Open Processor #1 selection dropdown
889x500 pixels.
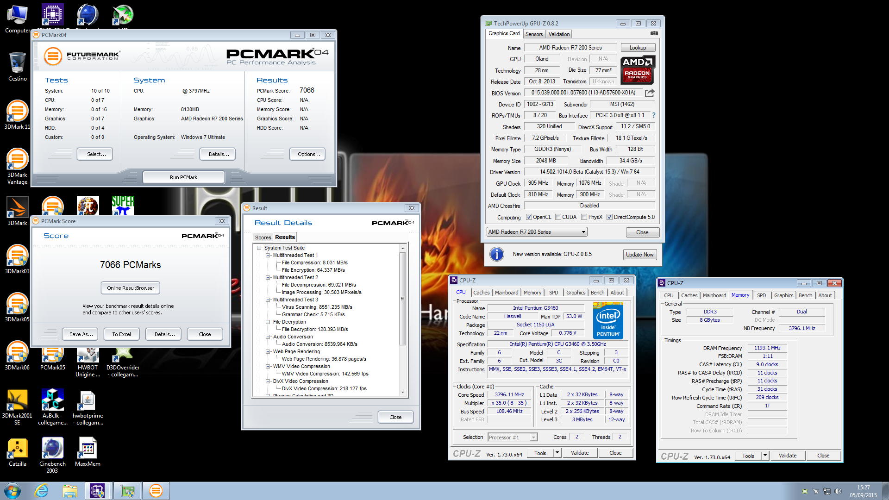pyautogui.click(x=512, y=437)
